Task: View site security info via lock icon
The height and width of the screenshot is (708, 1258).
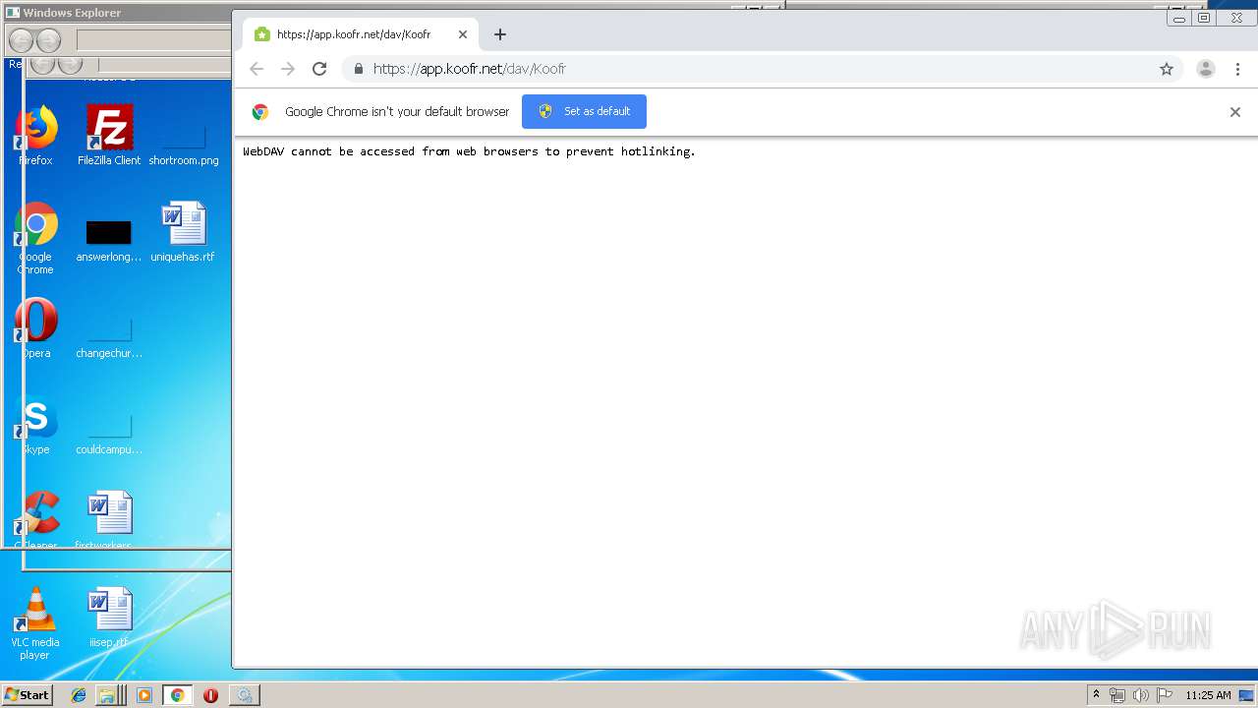Action: 359,69
